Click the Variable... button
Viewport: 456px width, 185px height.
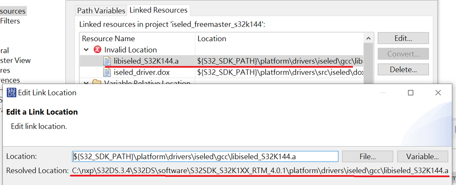click(423, 157)
